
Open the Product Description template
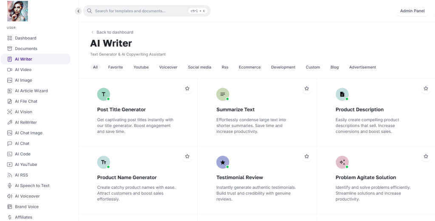pyautogui.click(x=359, y=110)
